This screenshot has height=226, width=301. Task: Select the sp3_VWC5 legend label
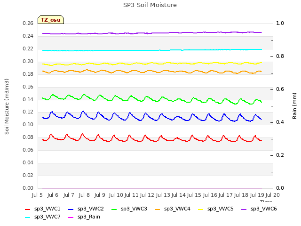(221, 209)
